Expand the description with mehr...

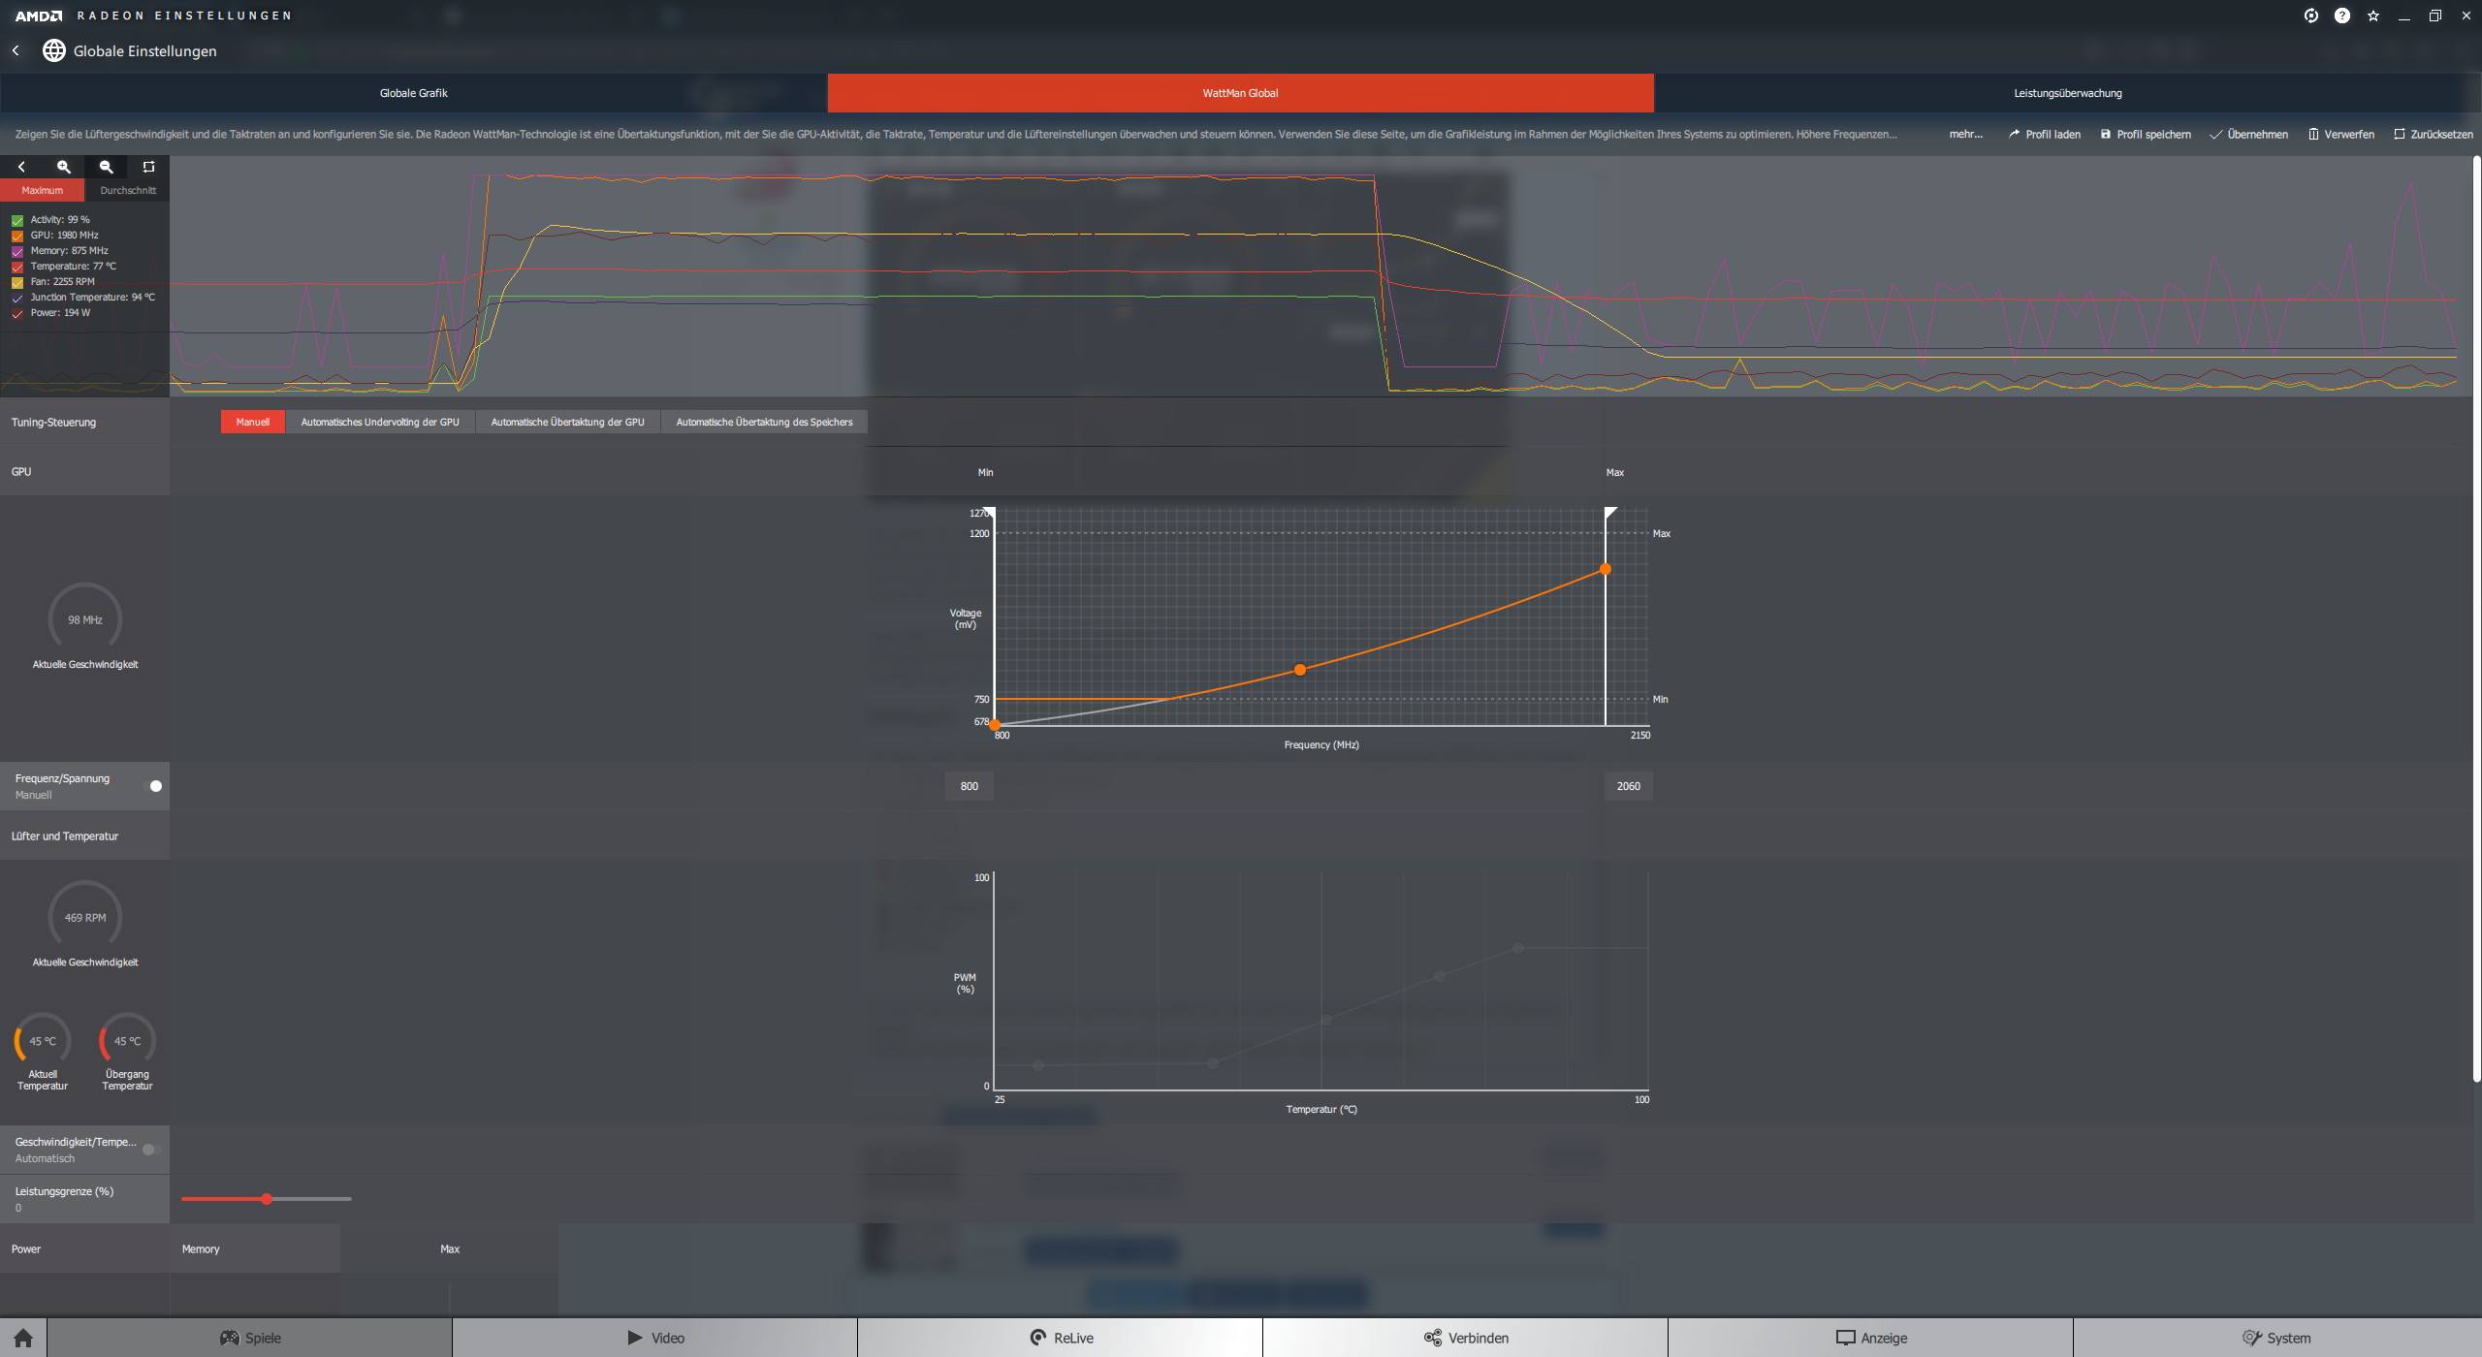pyautogui.click(x=1965, y=135)
